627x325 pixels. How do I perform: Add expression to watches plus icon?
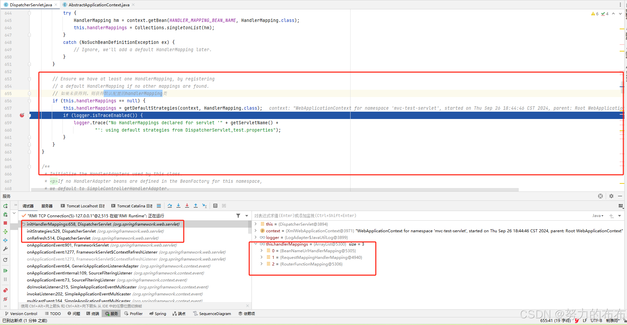point(611,216)
